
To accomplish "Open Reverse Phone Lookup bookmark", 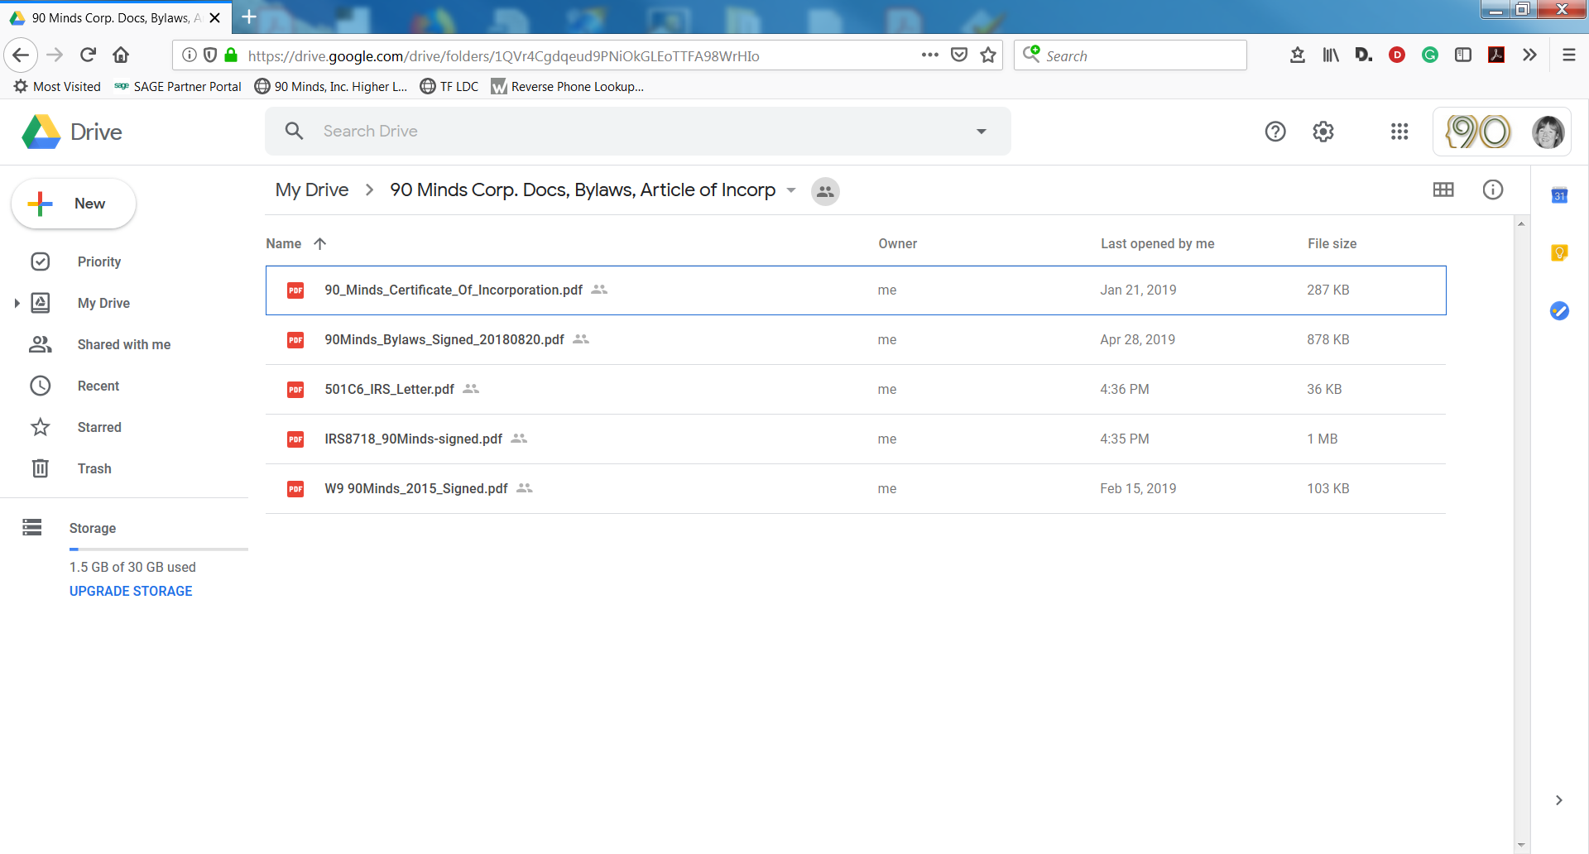I will coord(567,86).
